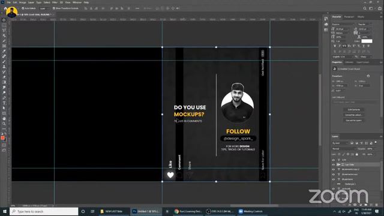Viewport: 384px width, 216px height.
Task: Select the Path Selection tool
Action: pos(4,108)
